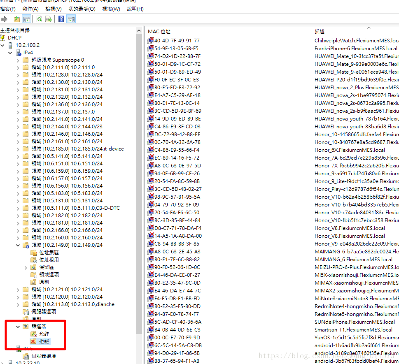Screen dimensions: 399x364
Task: Click the forward arrow toolbar icon
Action: (x=4, y=19)
